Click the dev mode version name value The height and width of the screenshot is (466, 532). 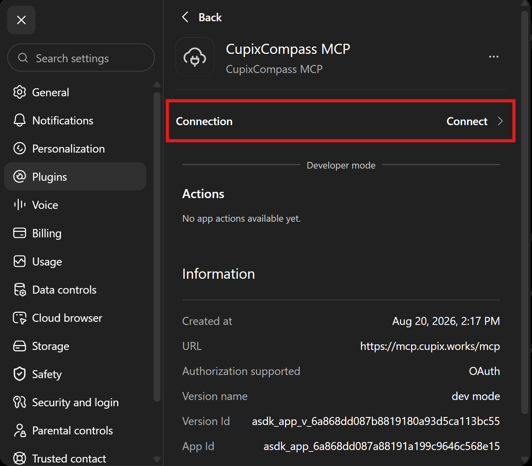(x=476, y=396)
